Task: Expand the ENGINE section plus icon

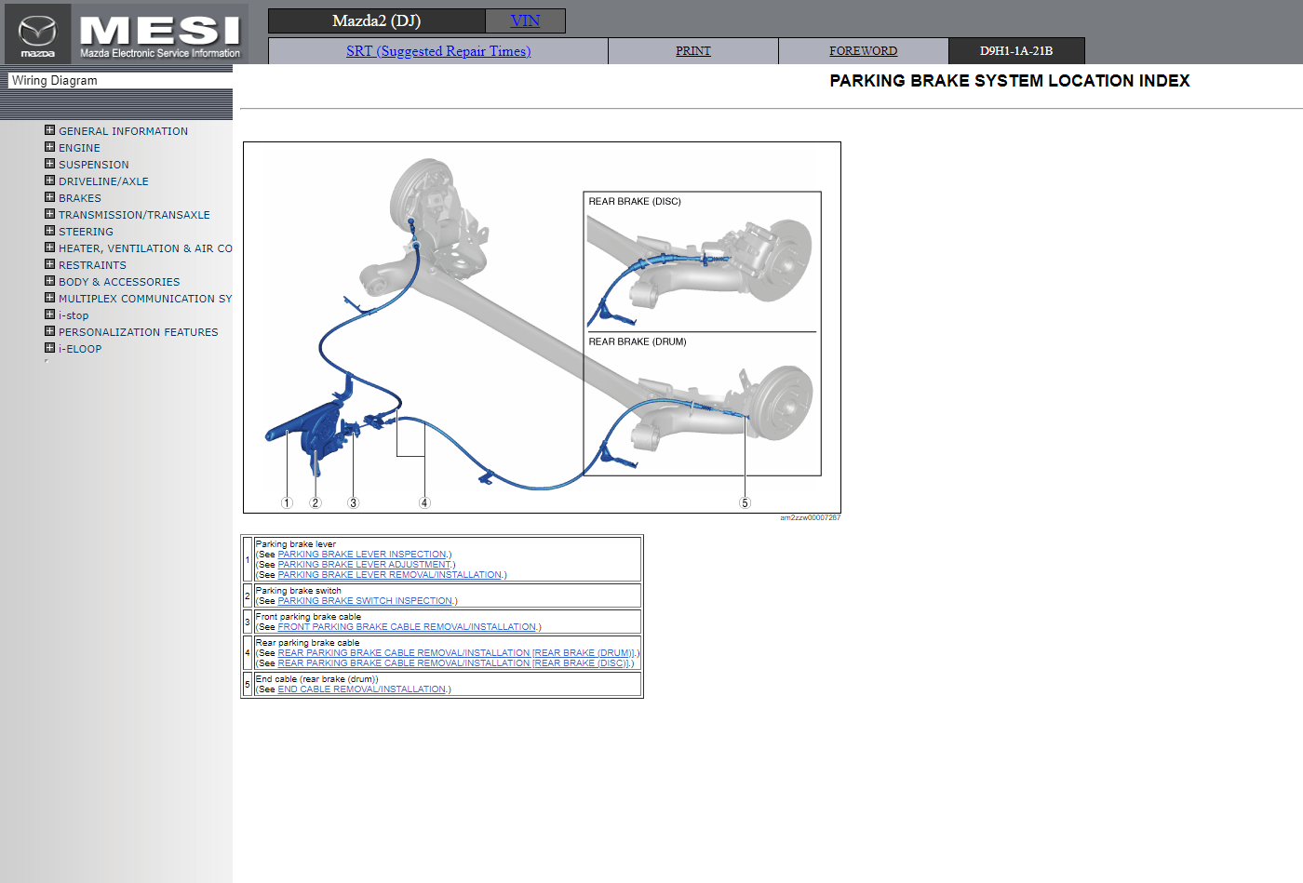Action: 50,147
